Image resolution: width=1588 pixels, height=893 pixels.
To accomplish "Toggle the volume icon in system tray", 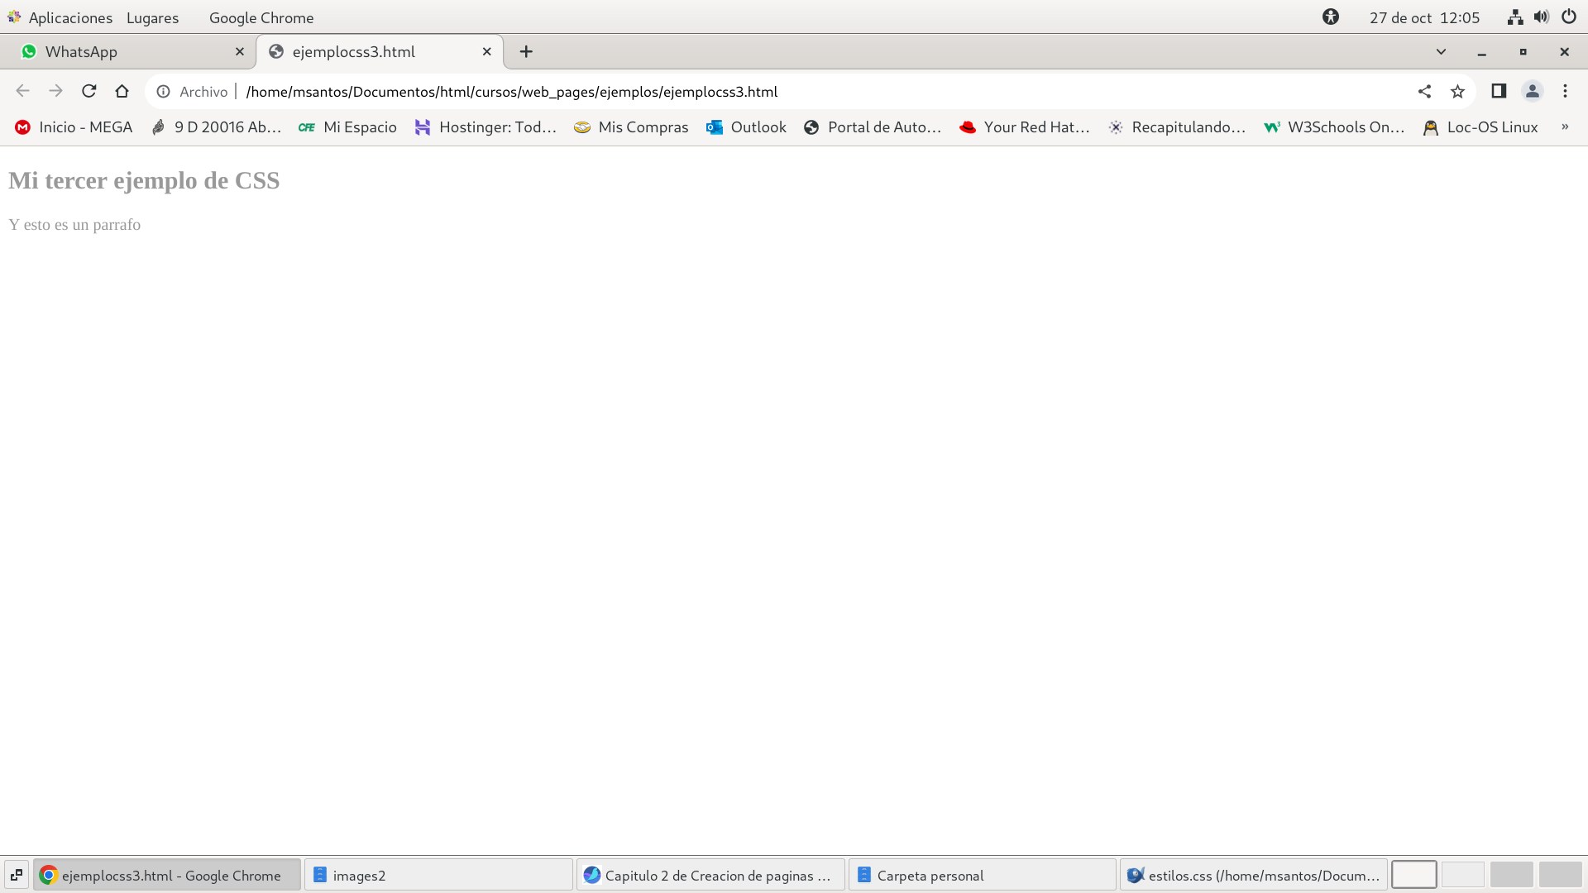I will (1542, 17).
